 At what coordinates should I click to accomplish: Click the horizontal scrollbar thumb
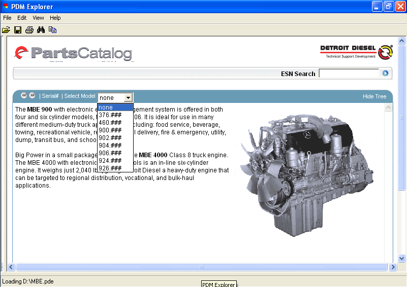click(x=201, y=267)
